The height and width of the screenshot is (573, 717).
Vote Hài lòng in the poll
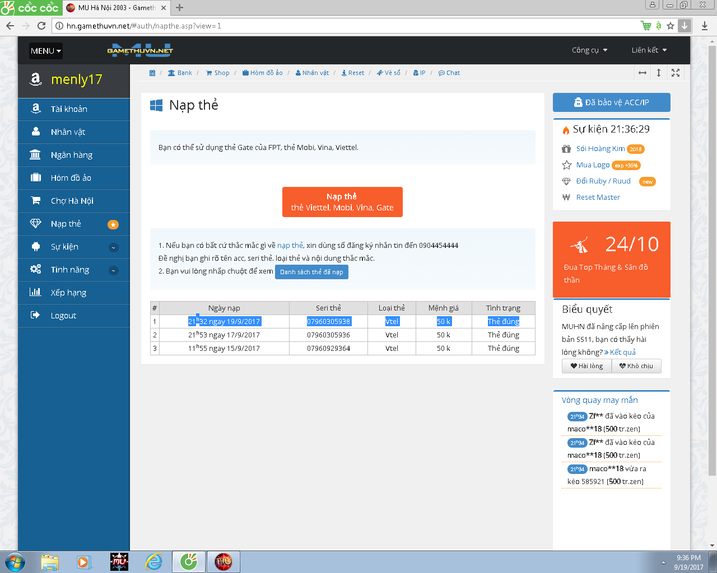(586, 366)
